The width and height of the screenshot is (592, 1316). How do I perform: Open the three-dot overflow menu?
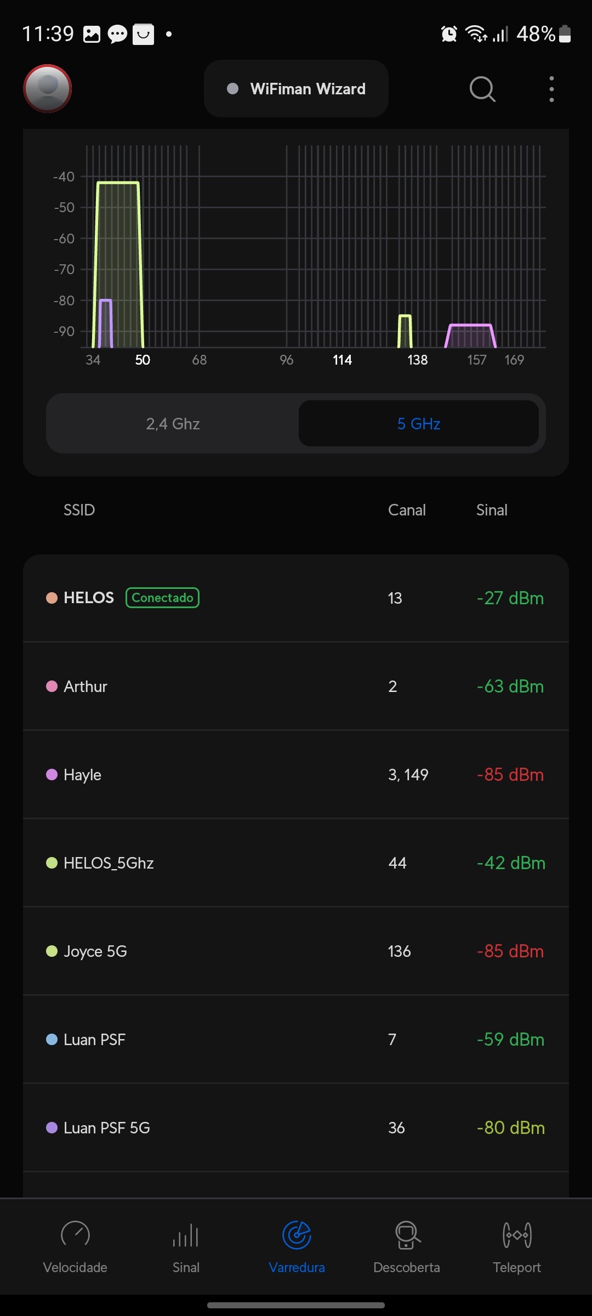click(x=551, y=89)
